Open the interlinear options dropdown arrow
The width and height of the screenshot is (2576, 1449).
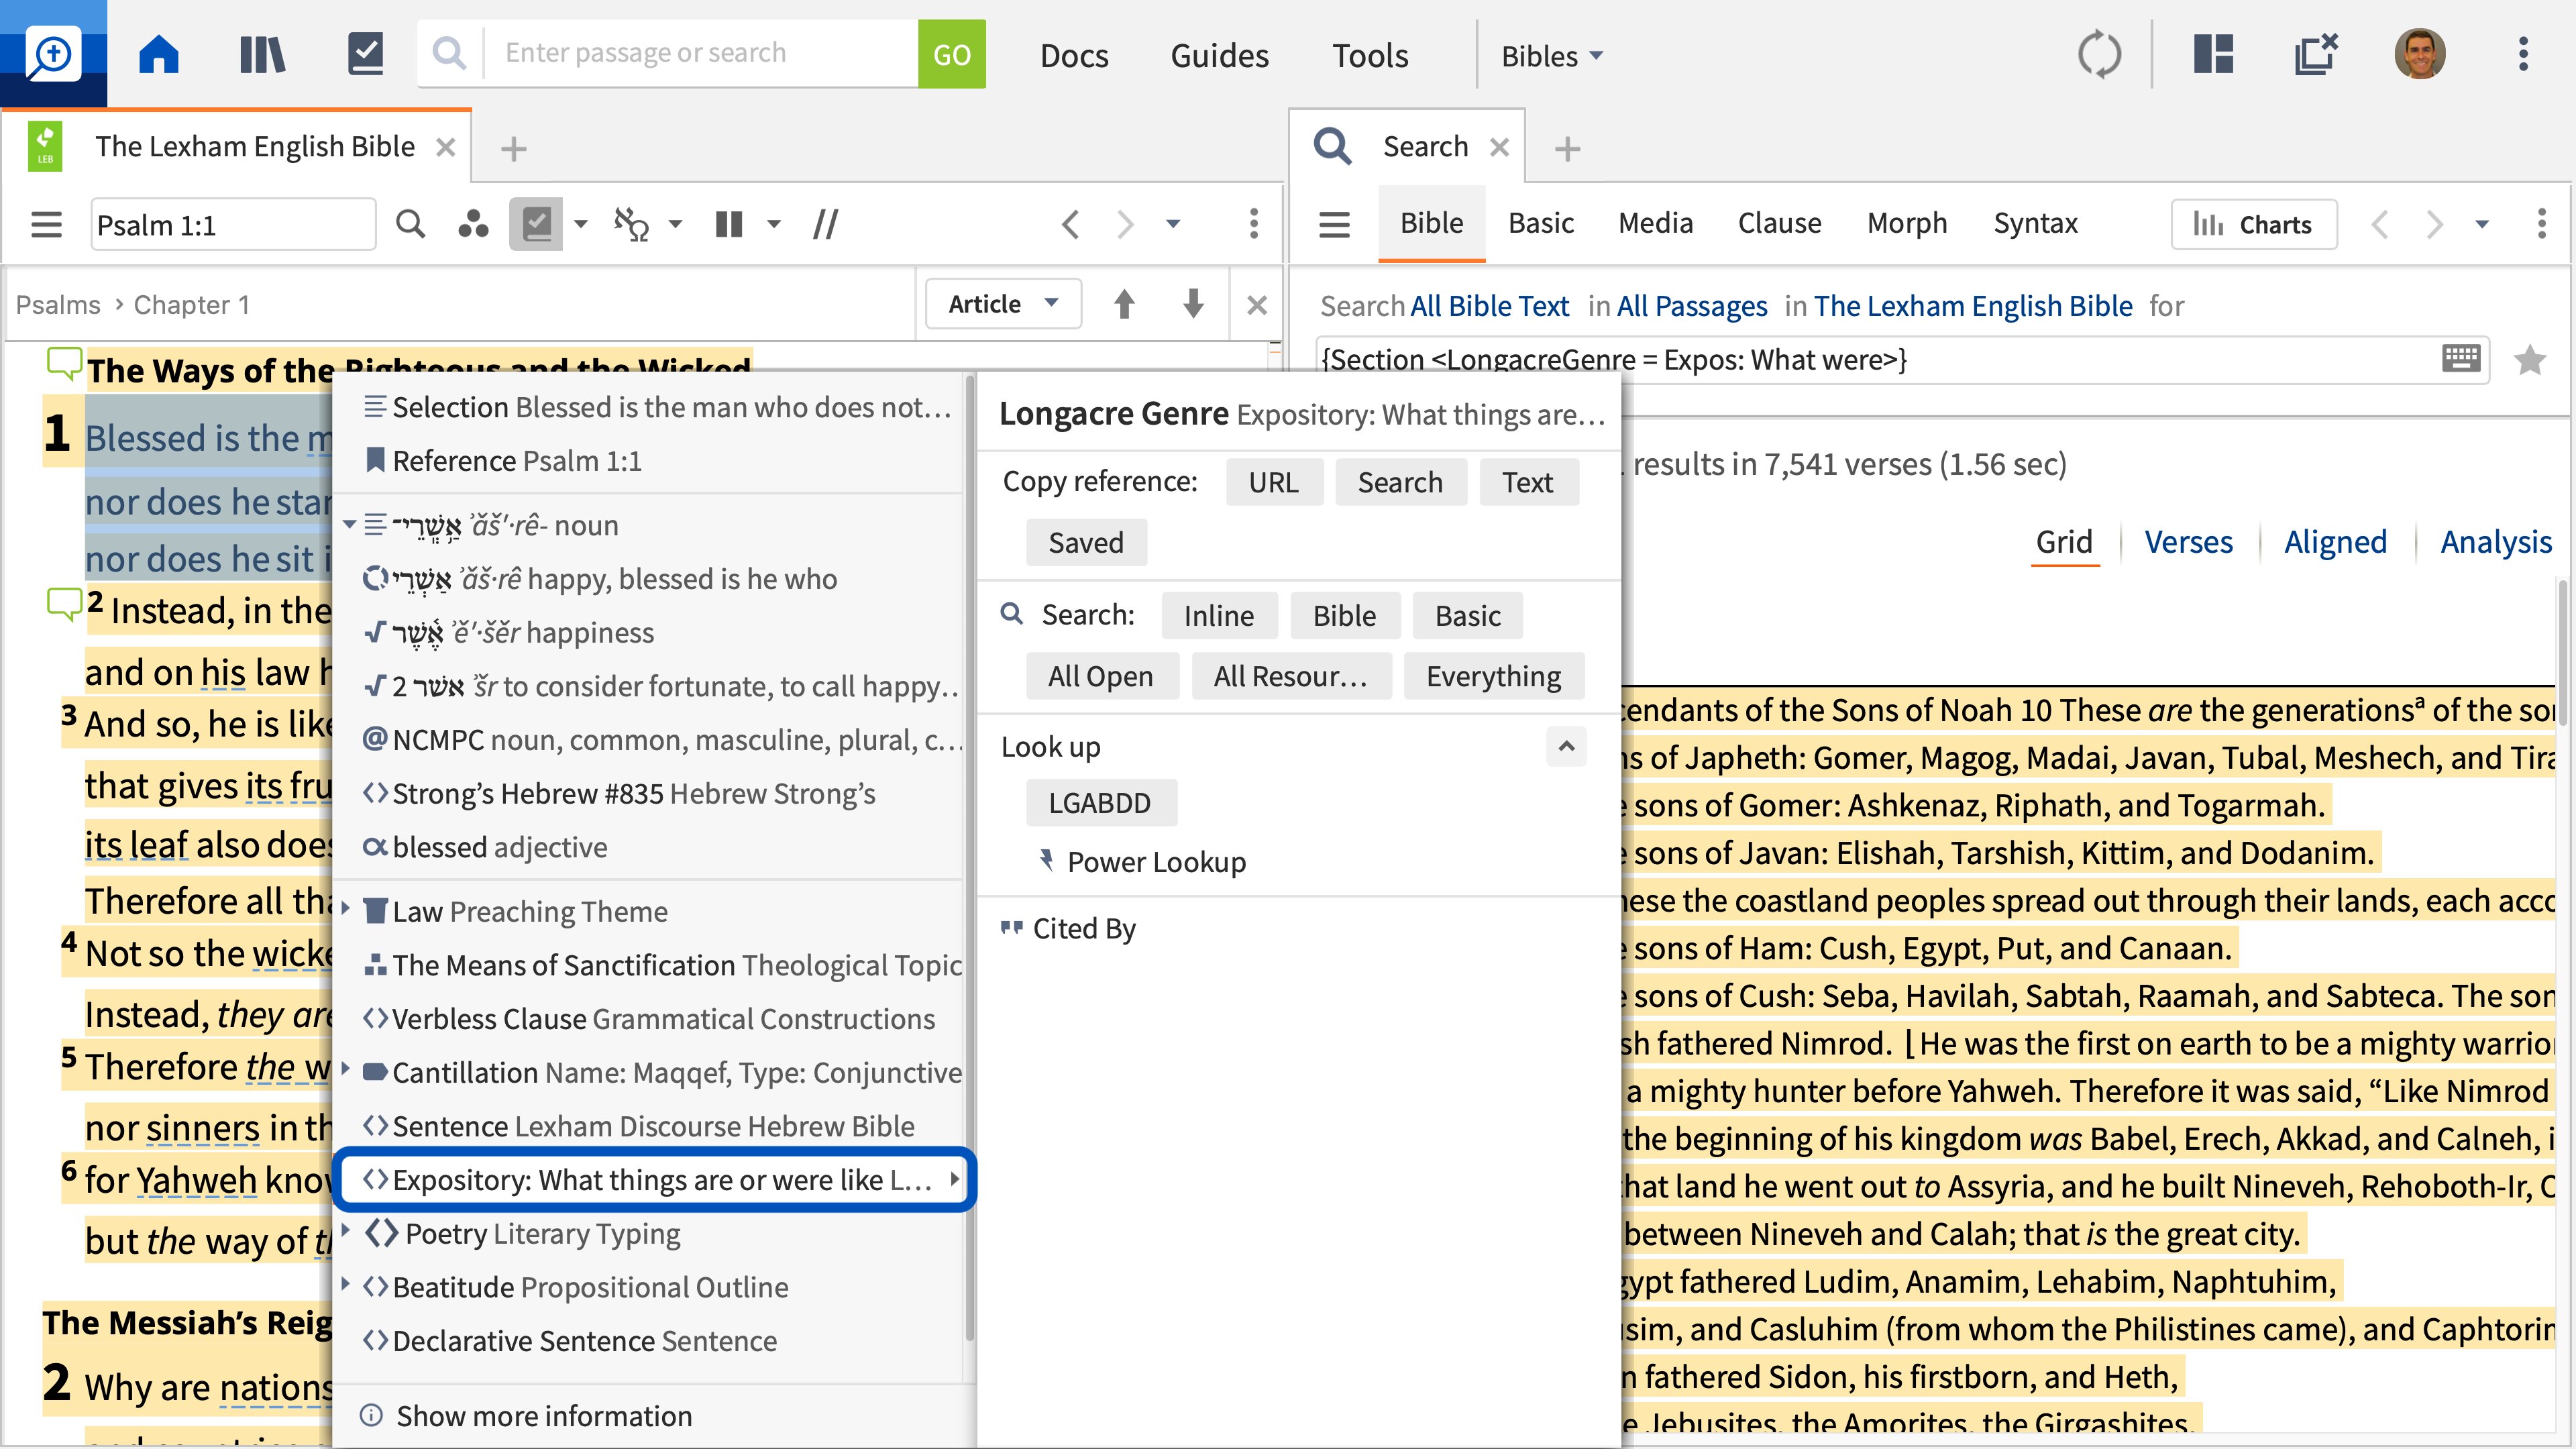(675, 224)
